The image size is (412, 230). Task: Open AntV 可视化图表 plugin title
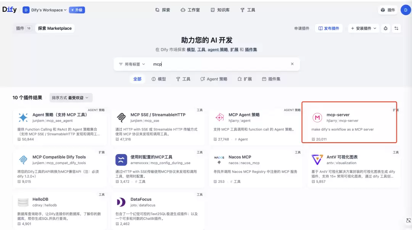342,157
